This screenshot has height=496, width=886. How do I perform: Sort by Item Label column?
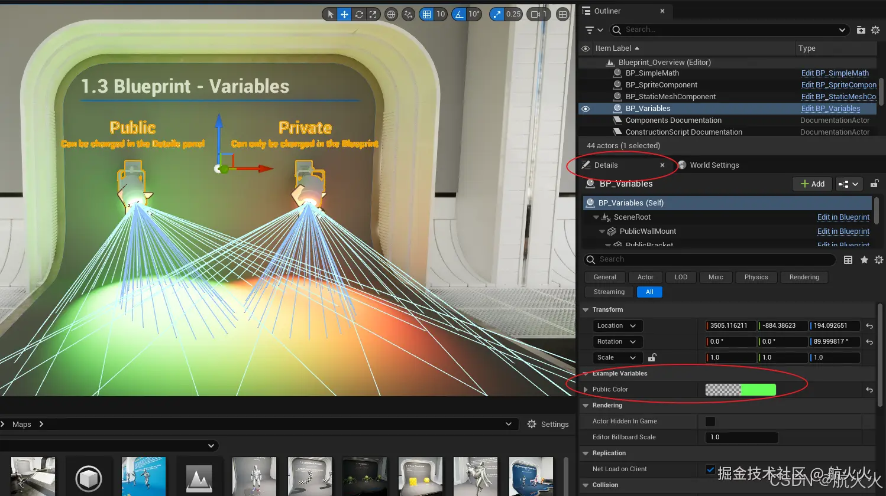617,48
